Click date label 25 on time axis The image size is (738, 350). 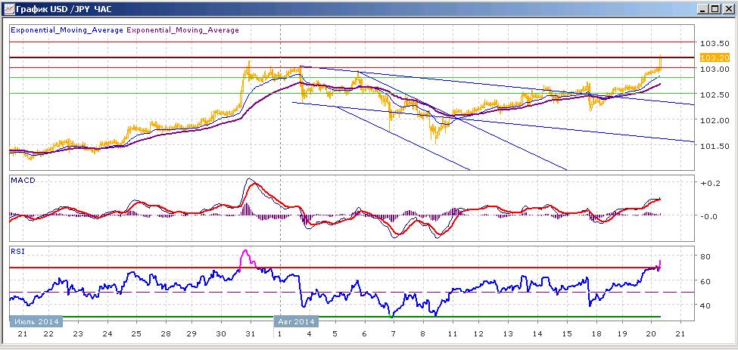click(x=136, y=333)
